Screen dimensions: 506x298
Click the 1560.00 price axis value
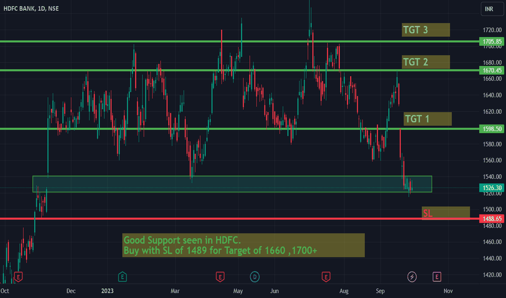(x=492, y=160)
